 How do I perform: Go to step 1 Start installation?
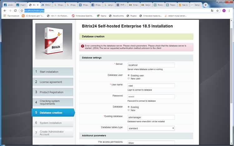click(x=53, y=72)
